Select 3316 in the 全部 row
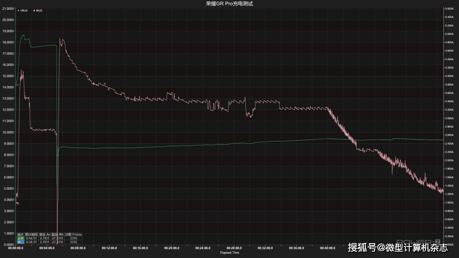Image resolution: width=459 pixels, height=258 pixels. coord(74,238)
